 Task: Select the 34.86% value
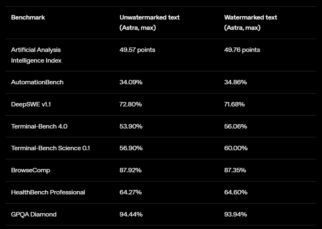click(236, 82)
